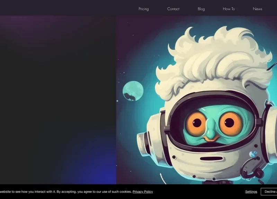Click the Contact menu entry

tap(173, 9)
